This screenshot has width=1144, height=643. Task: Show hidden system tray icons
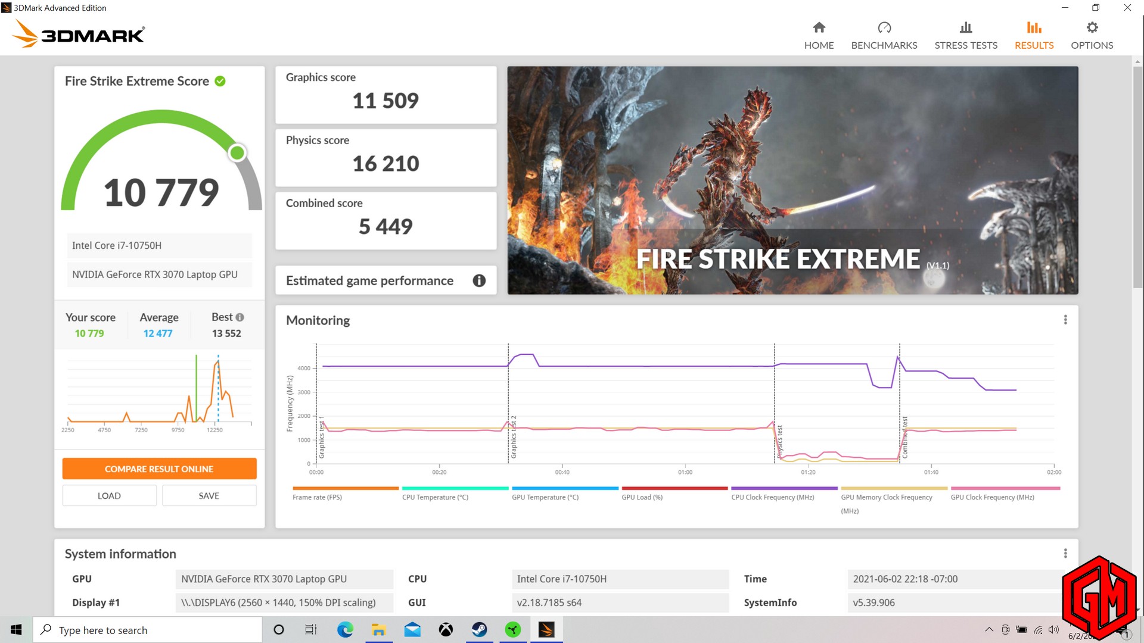pos(989,630)
